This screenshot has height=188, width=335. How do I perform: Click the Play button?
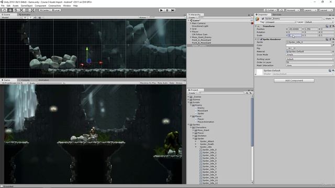[x=162, y=10]
